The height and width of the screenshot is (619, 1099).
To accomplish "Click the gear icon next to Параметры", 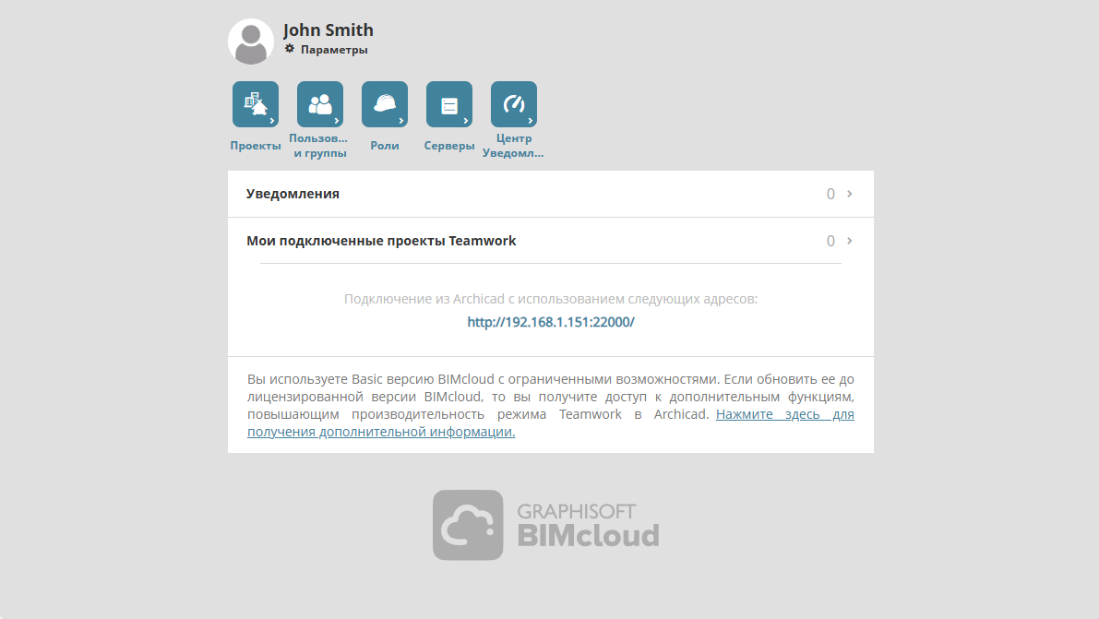I will click(x=290, y=49).
